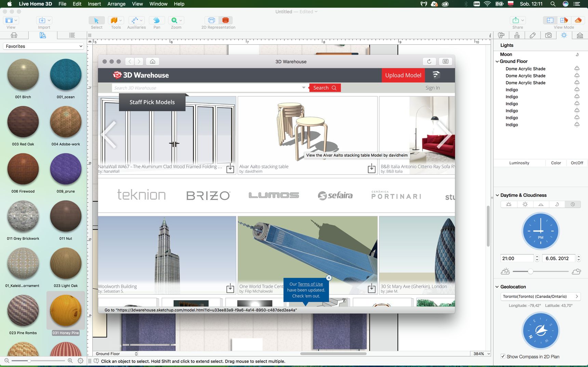Activate the Pan hand tool
The image size is (588, 367).
[157, 20]
